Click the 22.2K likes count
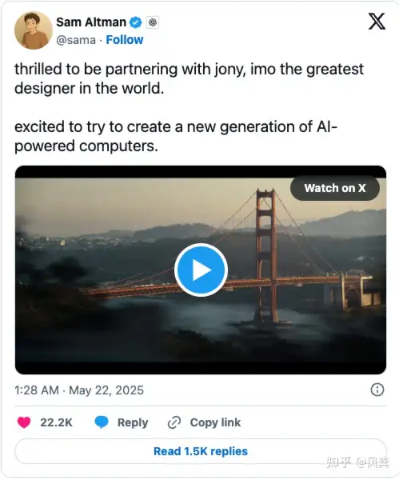This screenshot has height=480, width=399. click(56, 422)
